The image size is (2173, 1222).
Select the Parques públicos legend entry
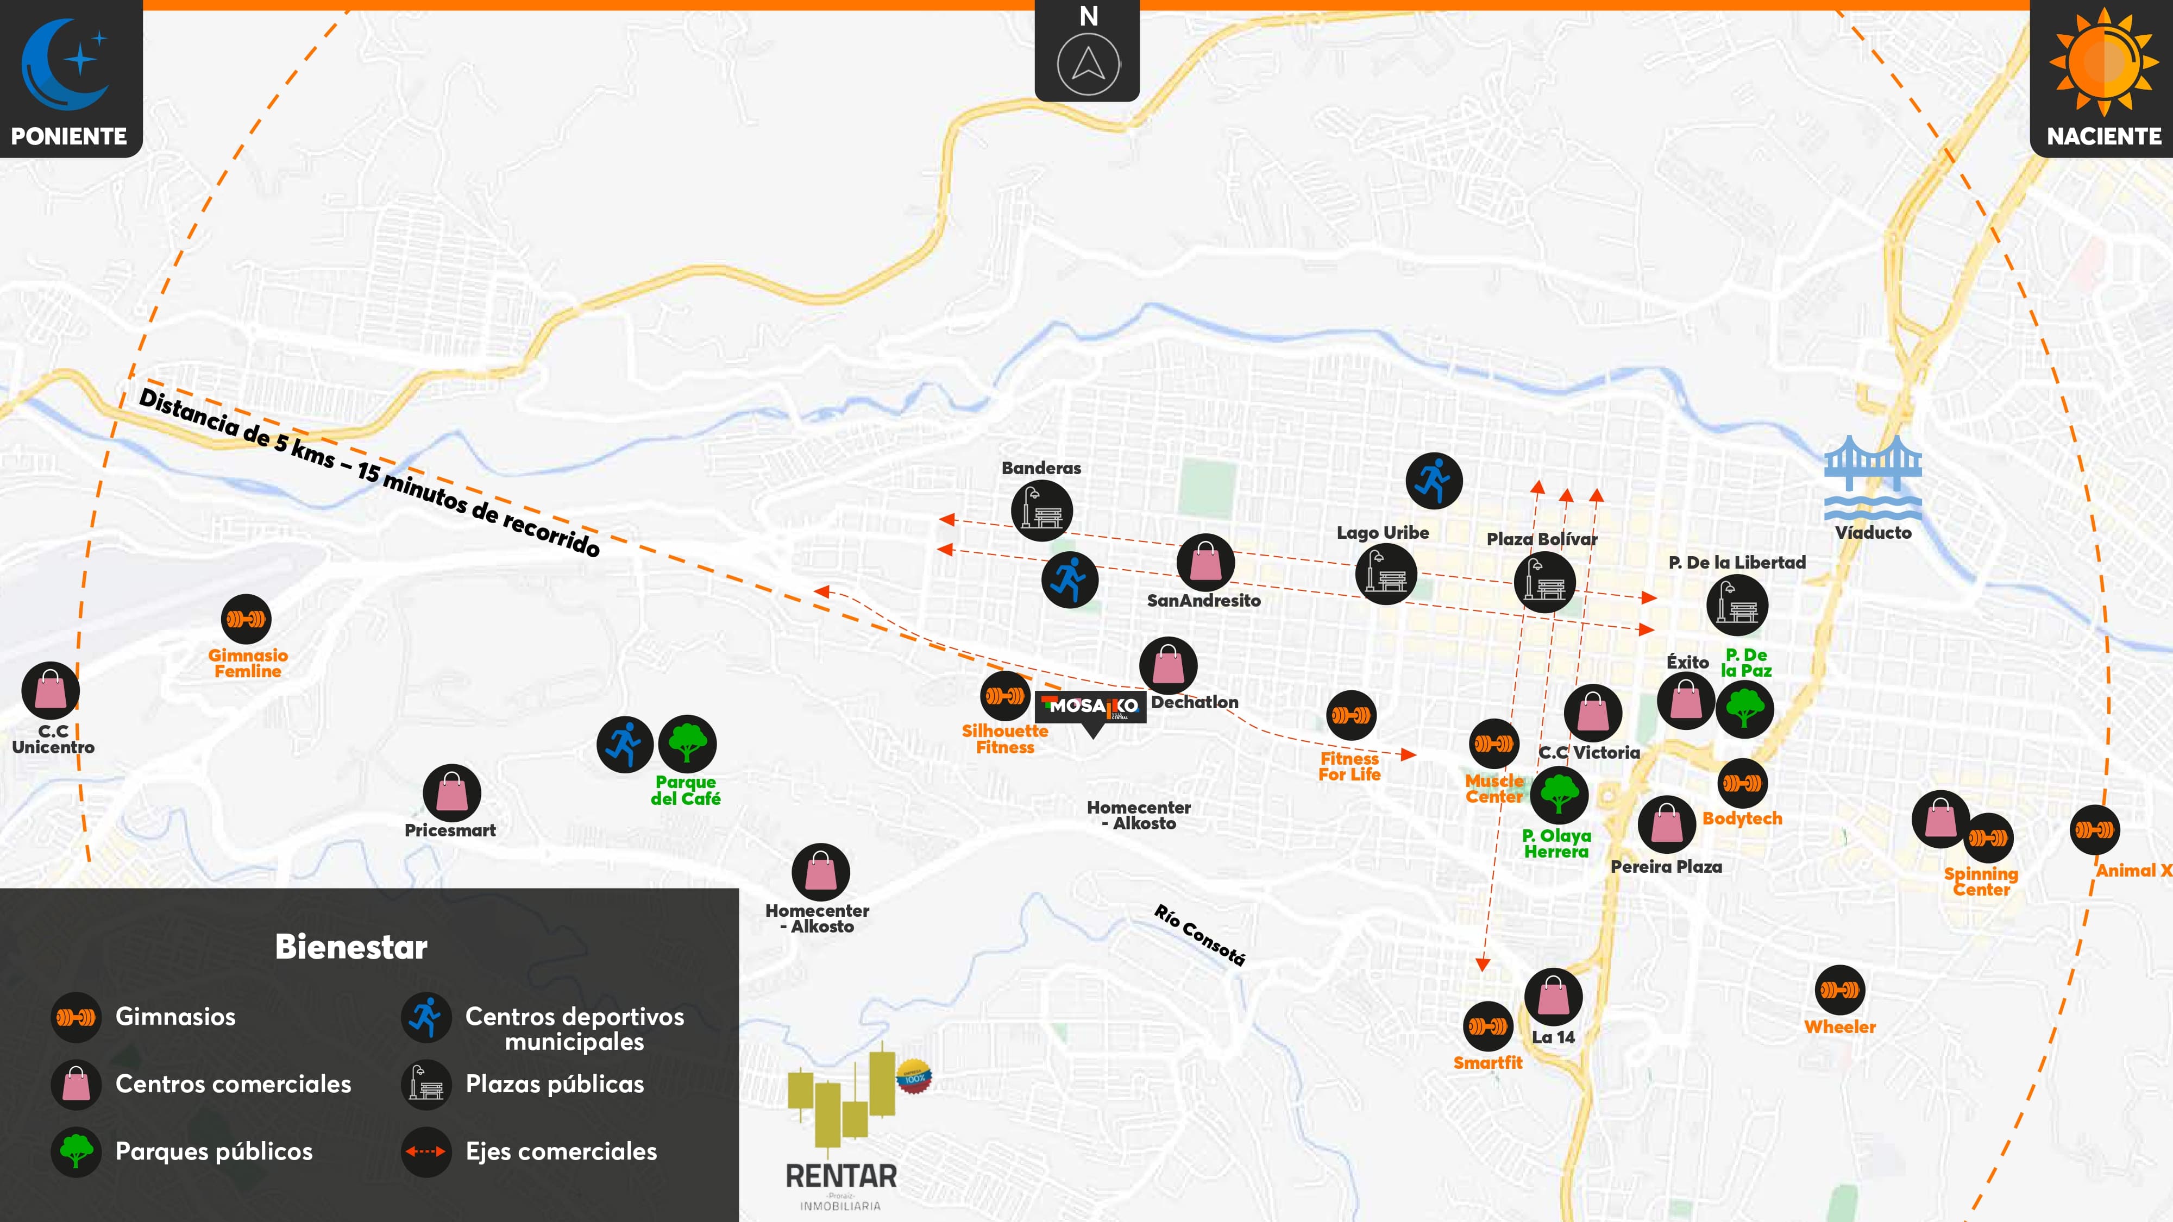(213, 1152)
